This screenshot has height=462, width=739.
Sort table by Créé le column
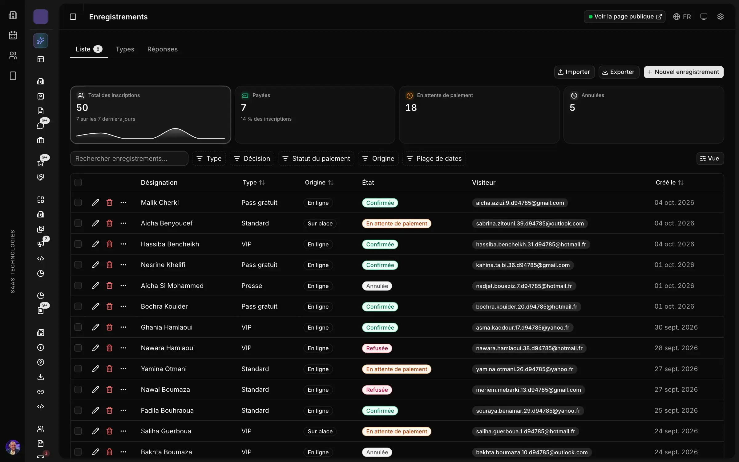click(669, 182)
